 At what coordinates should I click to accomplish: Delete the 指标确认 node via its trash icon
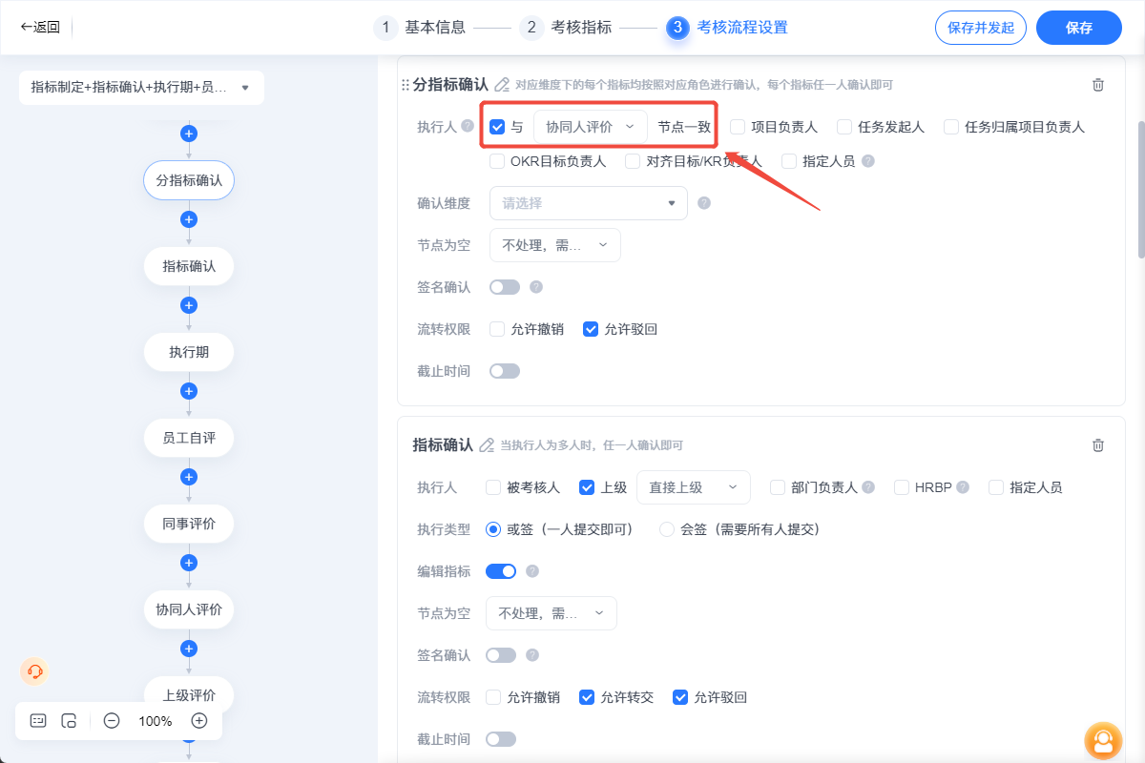click(1098, 444)
